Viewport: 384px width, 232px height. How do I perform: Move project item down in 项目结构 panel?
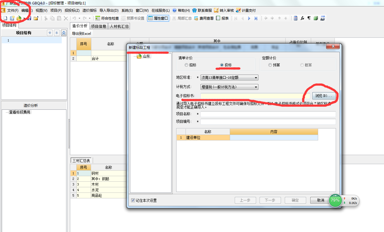[57, 33]
